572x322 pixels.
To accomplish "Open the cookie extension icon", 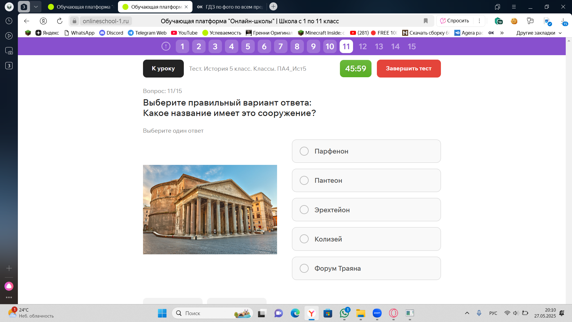I will tap(514, 21).
